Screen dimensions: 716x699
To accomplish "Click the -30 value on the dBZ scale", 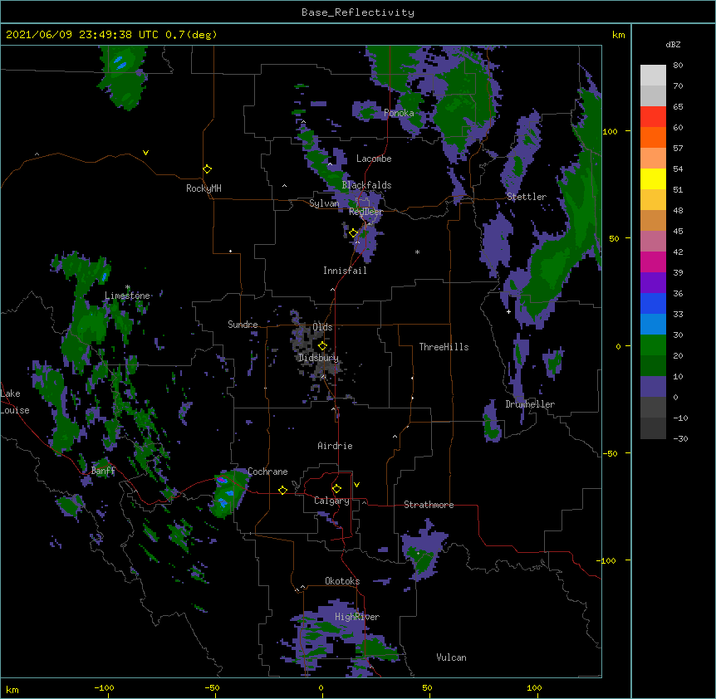I will pyautogui.click(x=680, y=438).
